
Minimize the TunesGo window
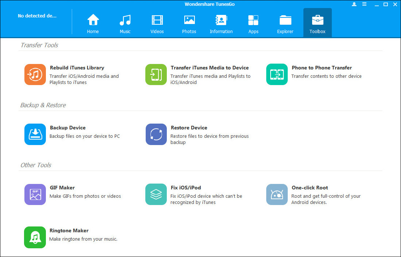[377, 5]
